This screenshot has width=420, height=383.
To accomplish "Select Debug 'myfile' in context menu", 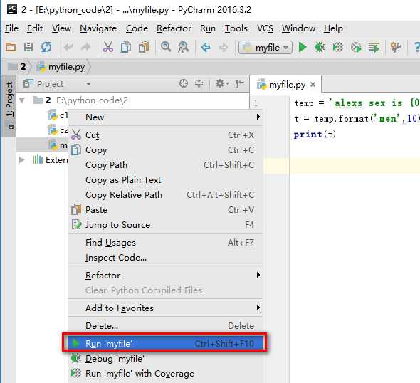I will 165,358.
